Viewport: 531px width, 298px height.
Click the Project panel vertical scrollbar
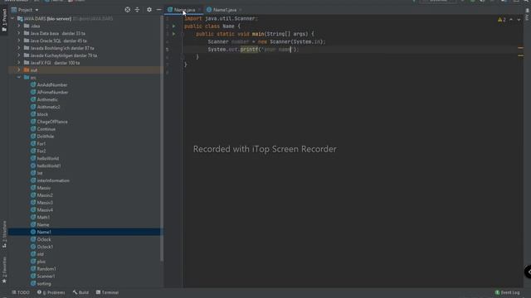[162, 138]
